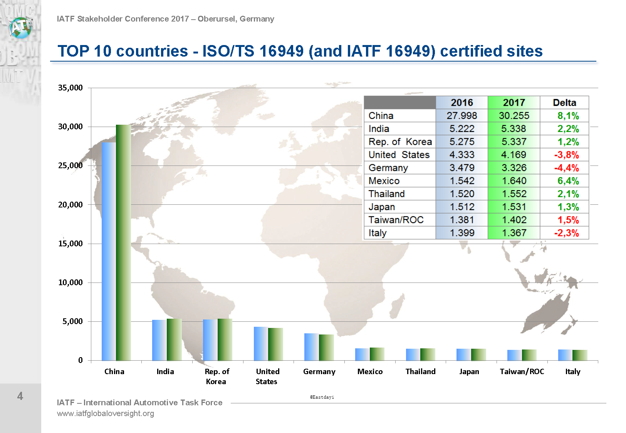Image resolution: width=626 pixels, height=433 pixels.
Task: Click the Taiwan/ROC x-axis label
Action: point(522,371)
